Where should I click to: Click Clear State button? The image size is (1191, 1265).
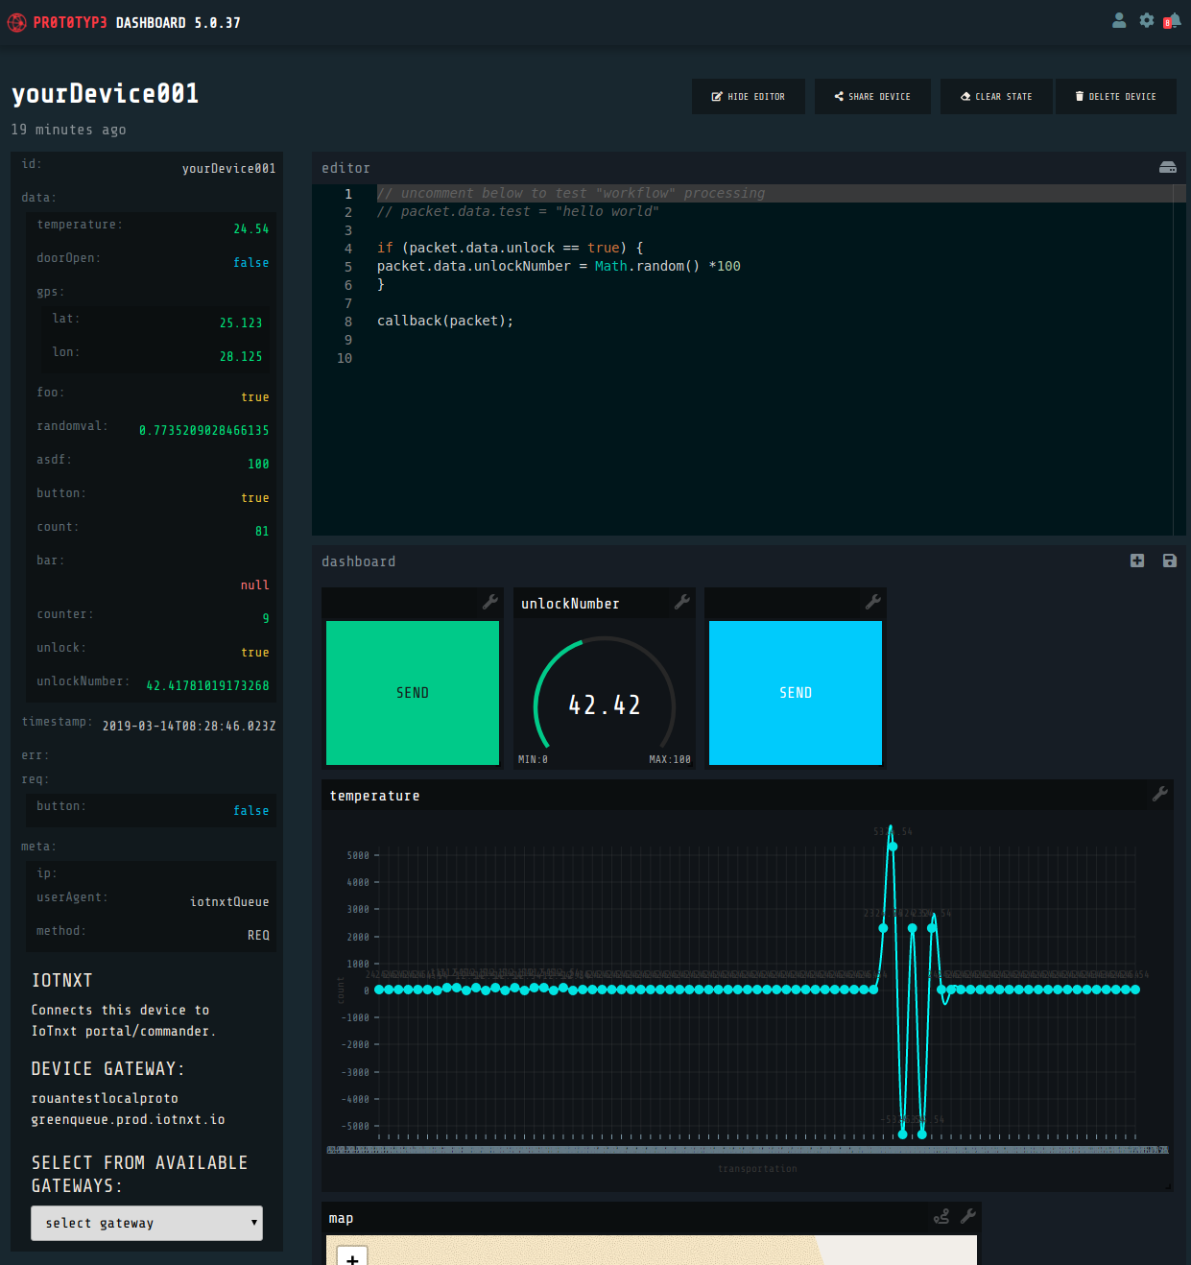(996, 96)
